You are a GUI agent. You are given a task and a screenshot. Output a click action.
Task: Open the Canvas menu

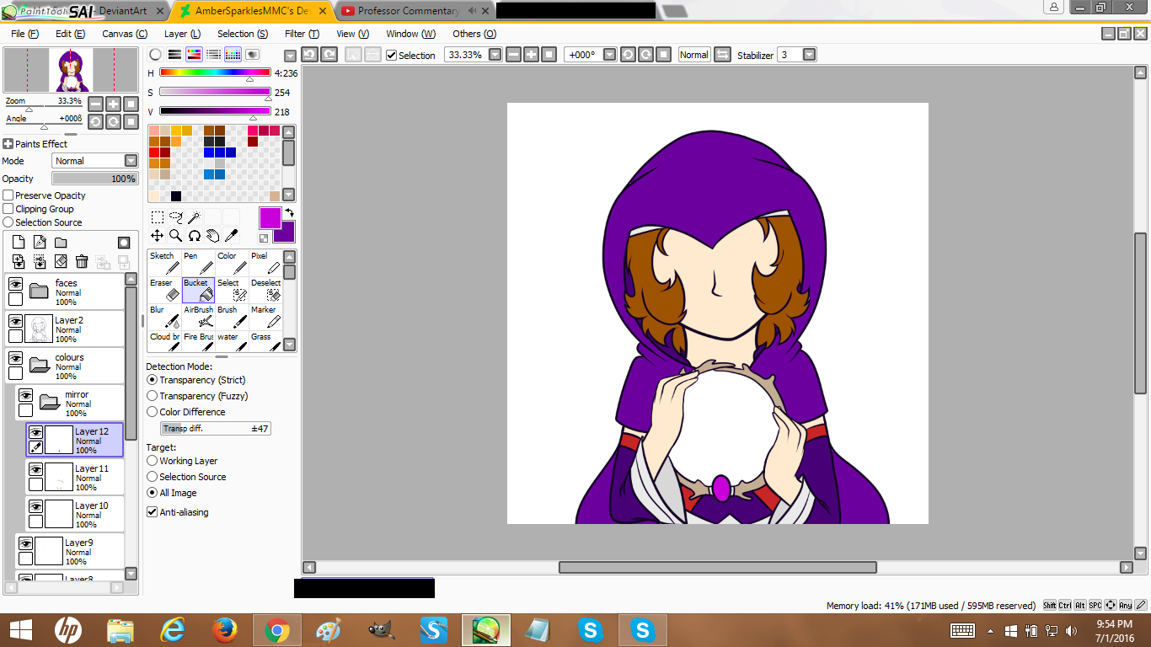pyautogui.click(x=125, y=34)
